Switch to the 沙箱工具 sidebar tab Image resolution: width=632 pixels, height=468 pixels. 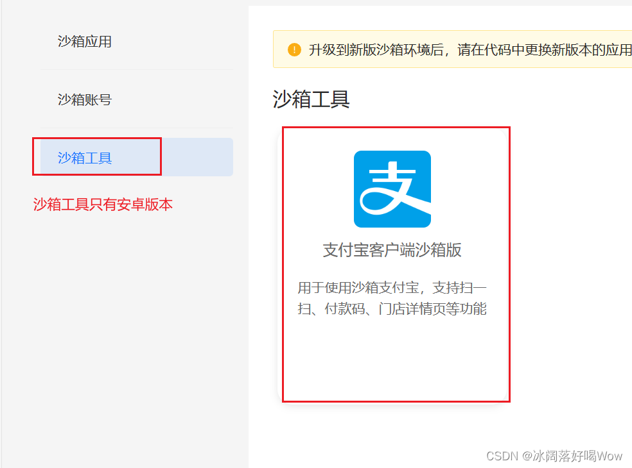coord(137,157)
